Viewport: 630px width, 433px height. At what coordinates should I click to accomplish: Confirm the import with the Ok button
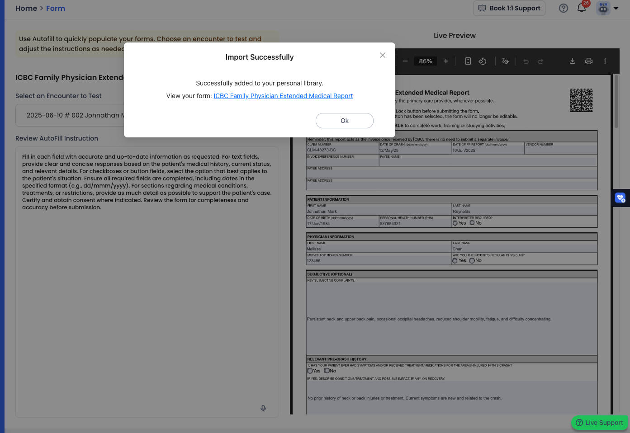pyautogui.click(x=345, y=121)
